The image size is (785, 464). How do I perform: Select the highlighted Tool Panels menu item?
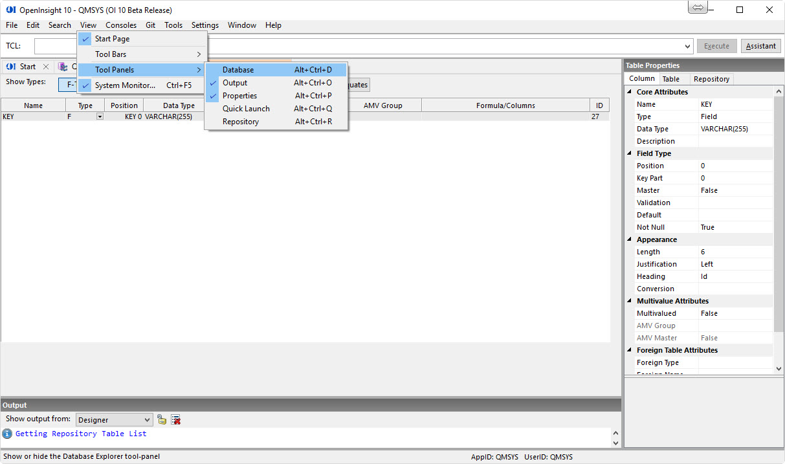click(x=142, y=70)
